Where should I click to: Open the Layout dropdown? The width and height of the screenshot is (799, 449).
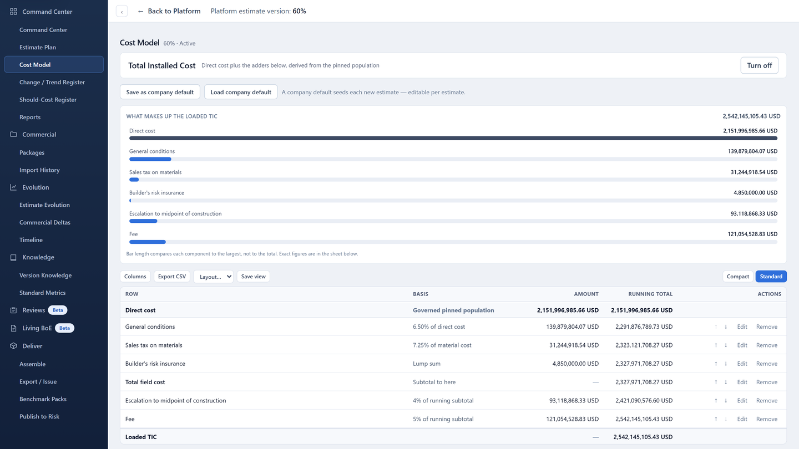[213, 277]
